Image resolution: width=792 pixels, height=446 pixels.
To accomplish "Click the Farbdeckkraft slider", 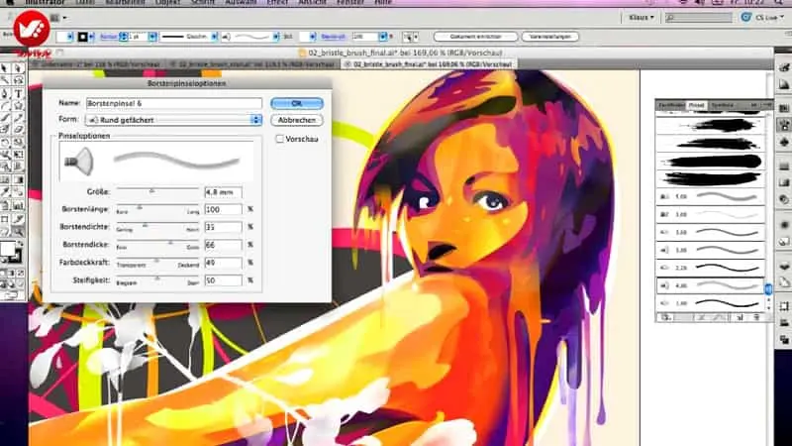I will point(157,261).
